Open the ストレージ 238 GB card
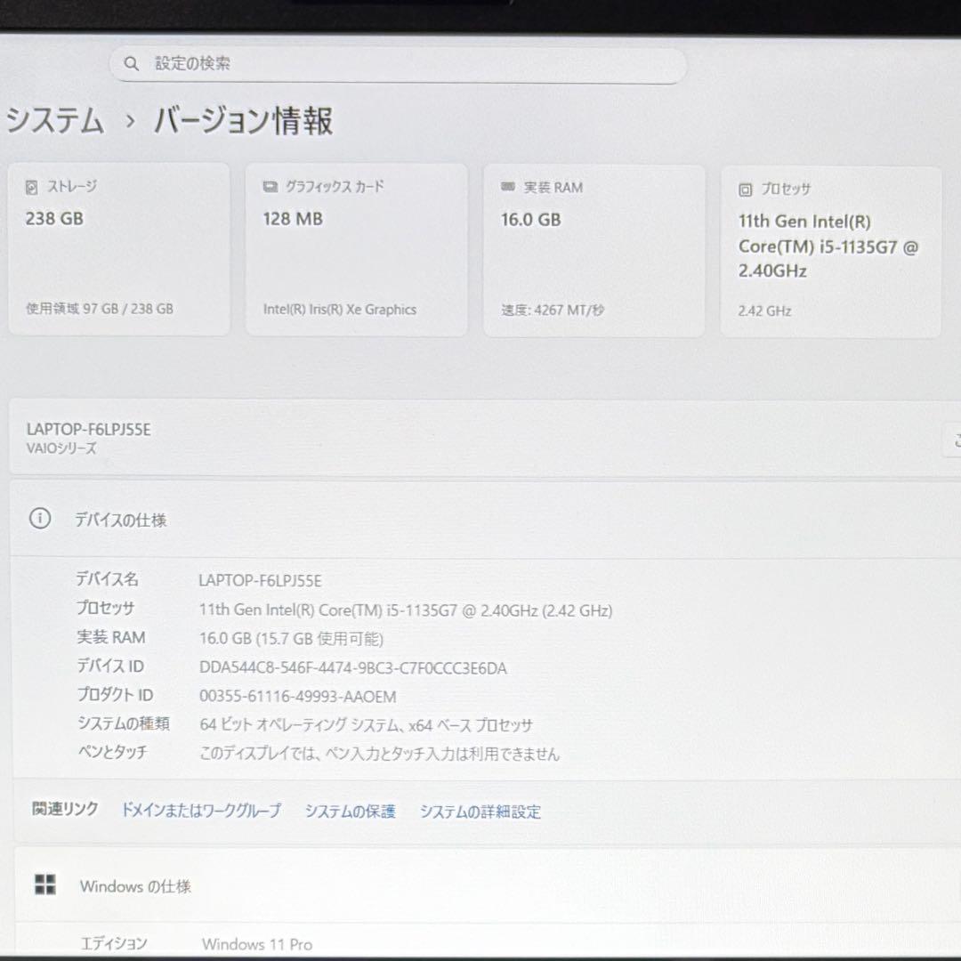The image size is (961, 961). pyautogui.click(x=119, y=249)
